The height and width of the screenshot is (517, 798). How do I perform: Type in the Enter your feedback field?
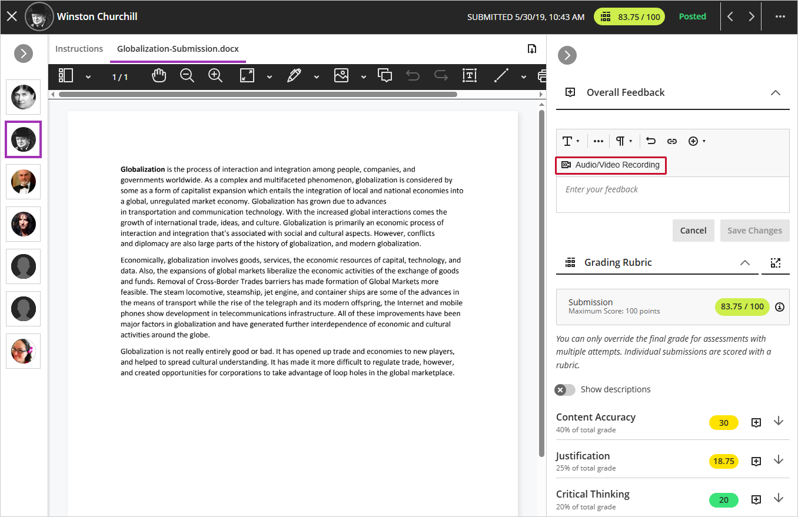pyautogui.click(x=672, y=194)
